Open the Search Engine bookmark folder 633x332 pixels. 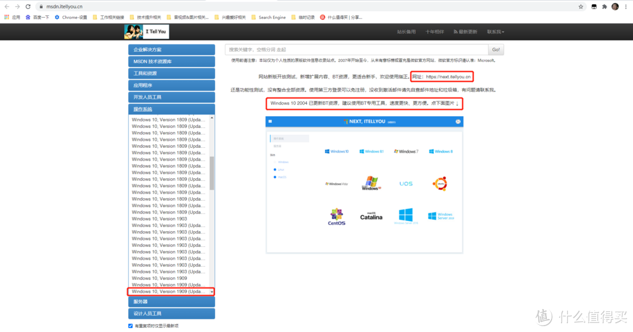[268, 18]
